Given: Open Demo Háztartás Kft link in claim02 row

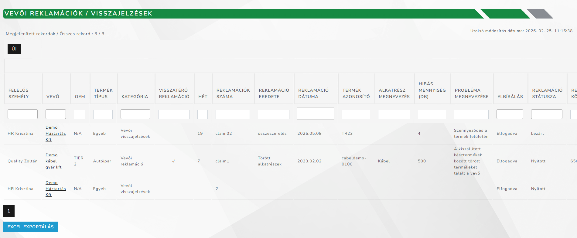Looking at the screenshot, I should click(x=55, y=134).
